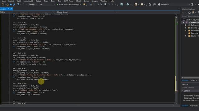
Task: Open the Test menu
Action: (x=59, y=1)
